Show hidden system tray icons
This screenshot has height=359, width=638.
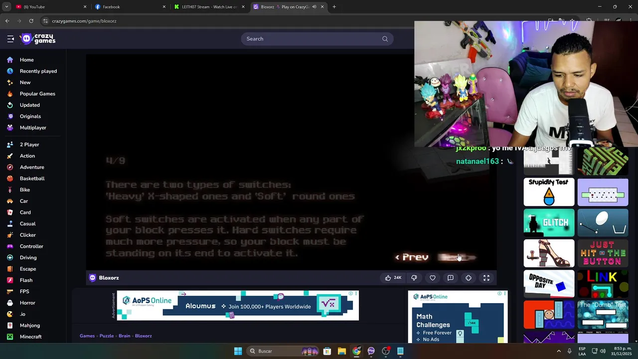coord(558,351)
